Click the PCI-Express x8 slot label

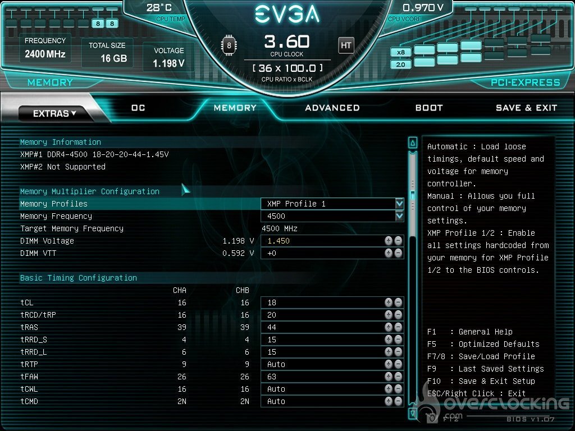pyautogui.click(x=400, y=52)
